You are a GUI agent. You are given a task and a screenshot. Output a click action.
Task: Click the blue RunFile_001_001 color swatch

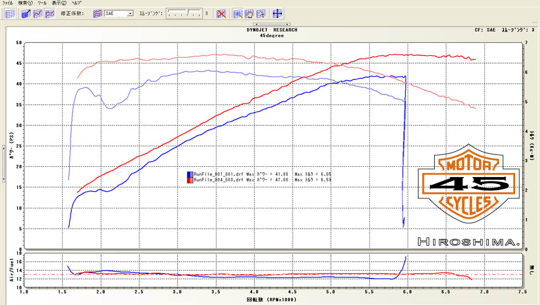tap(190, 174)
